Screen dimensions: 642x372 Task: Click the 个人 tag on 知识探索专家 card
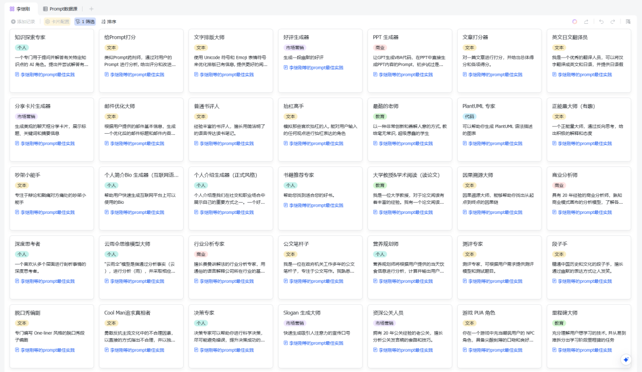[x=22, y=48]
